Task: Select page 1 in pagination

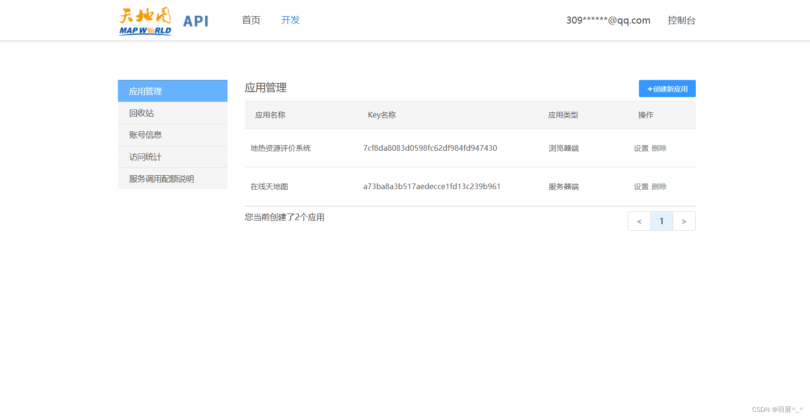Action: [662, 221]
